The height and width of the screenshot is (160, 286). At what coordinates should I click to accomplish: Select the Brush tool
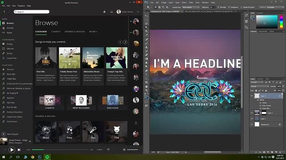[147, 43]
